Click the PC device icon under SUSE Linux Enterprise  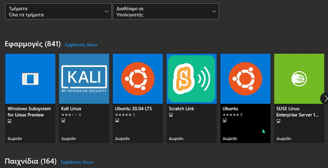coord(278,121)
